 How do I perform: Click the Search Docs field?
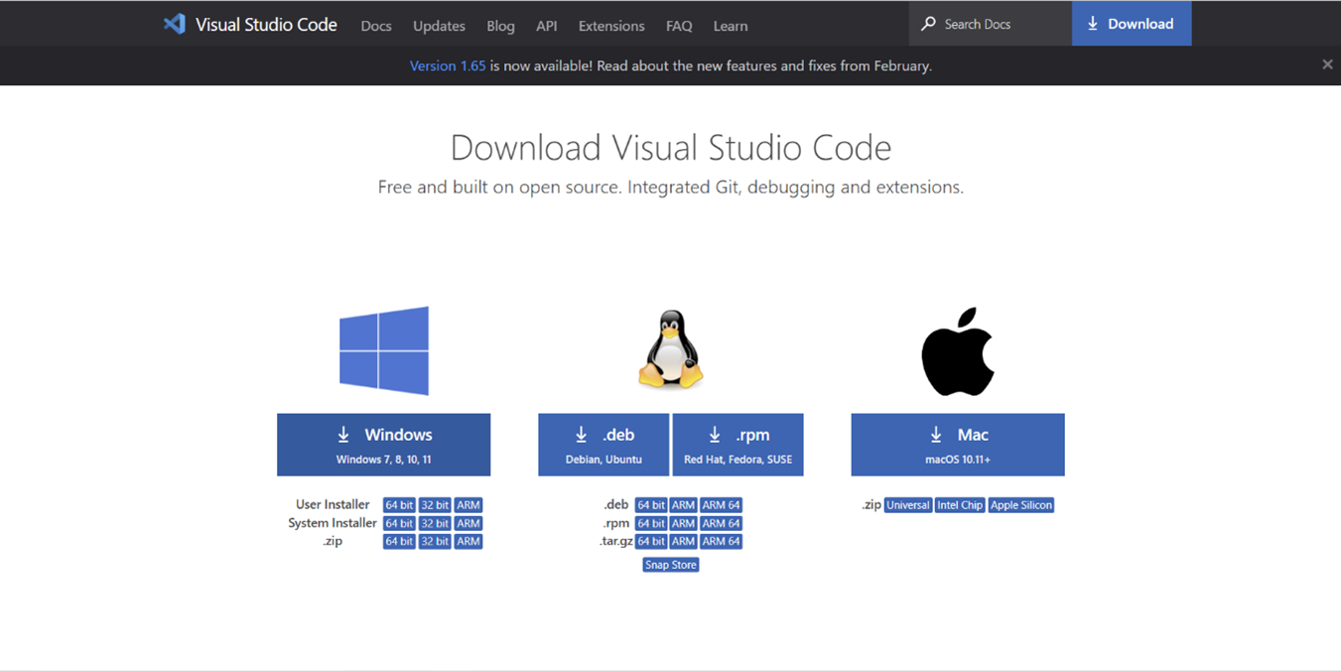991,23
